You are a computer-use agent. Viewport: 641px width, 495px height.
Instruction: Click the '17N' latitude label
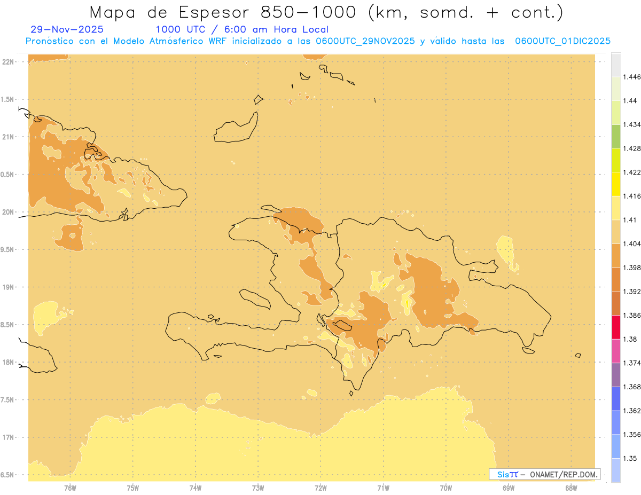pos(7,437)
